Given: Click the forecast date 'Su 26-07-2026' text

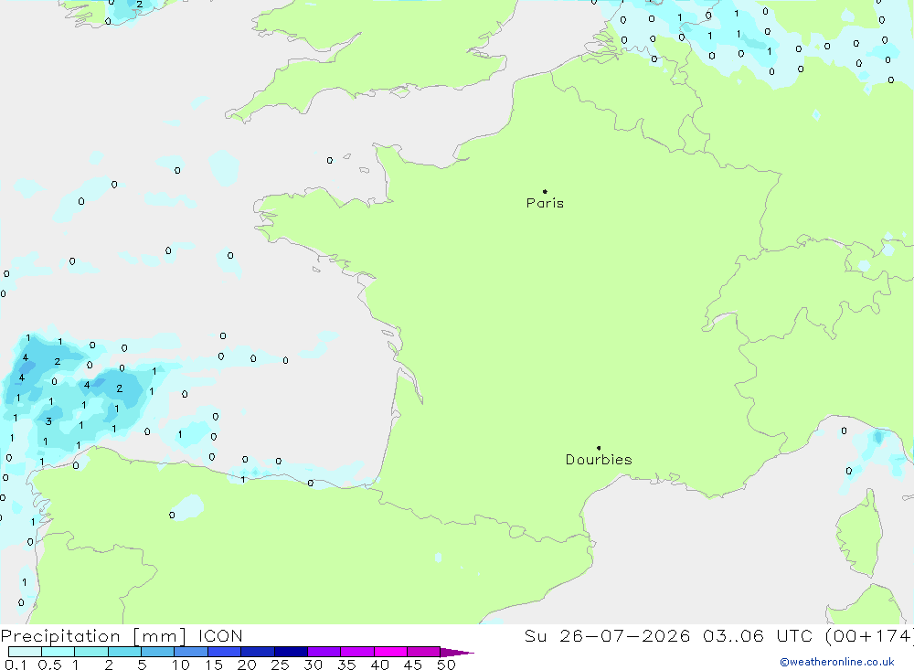Looking at the screenshot, I should pos(608,635).
